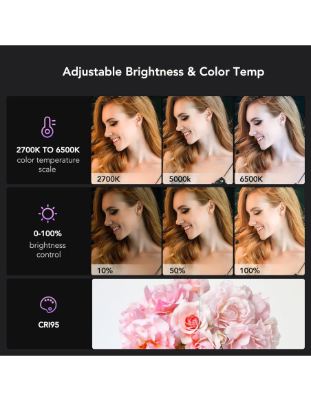Click the color temperature scale caption
The height and width of the screenshot is (401, 311).
48,165
